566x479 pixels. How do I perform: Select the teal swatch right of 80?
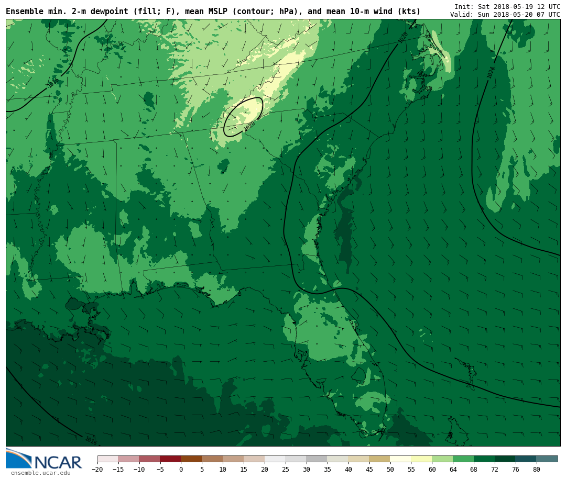pyautogui.click(x=547, y=459)
